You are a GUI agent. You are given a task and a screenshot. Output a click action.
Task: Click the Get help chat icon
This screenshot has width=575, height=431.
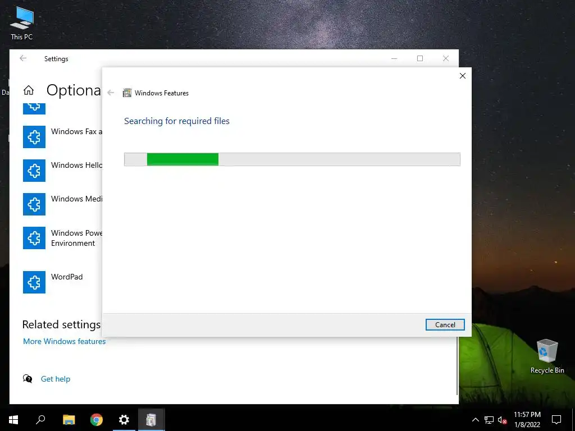point(28,379)
